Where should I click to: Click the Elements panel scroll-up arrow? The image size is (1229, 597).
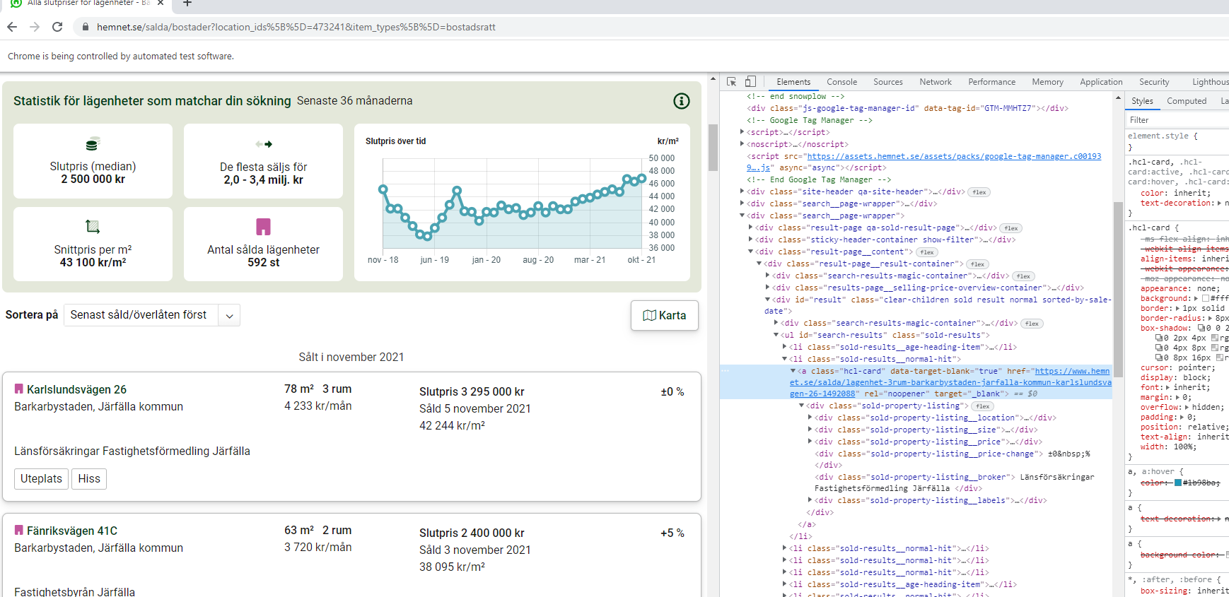click(1118, 97)
